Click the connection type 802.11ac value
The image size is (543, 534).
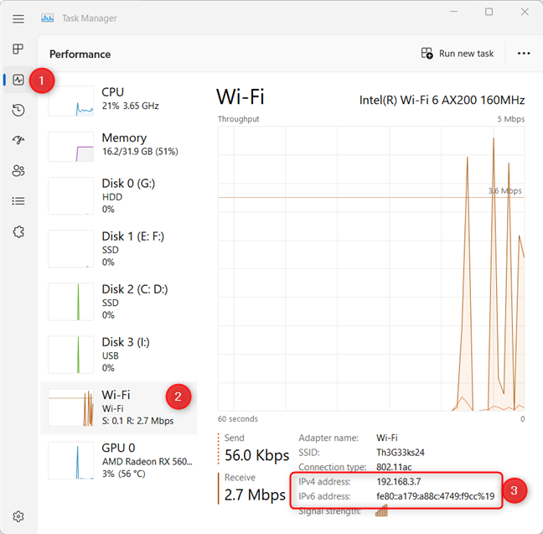point(394,467)
